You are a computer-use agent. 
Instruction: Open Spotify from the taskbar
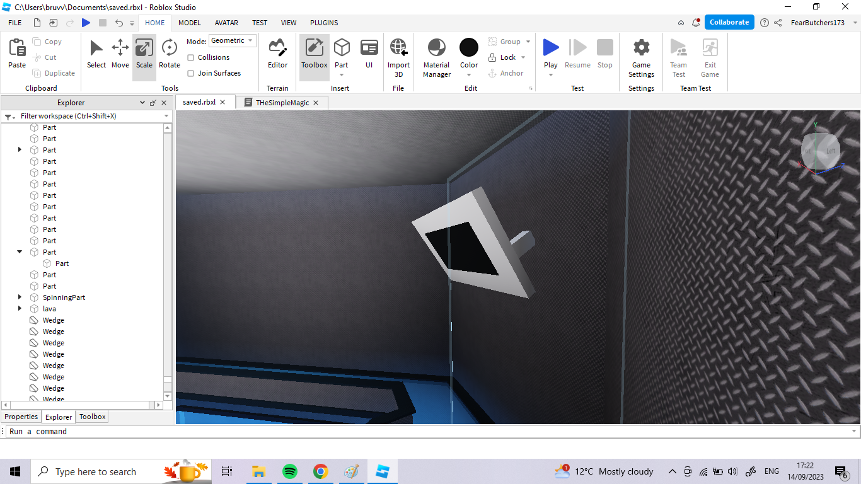tap(290, 471)
